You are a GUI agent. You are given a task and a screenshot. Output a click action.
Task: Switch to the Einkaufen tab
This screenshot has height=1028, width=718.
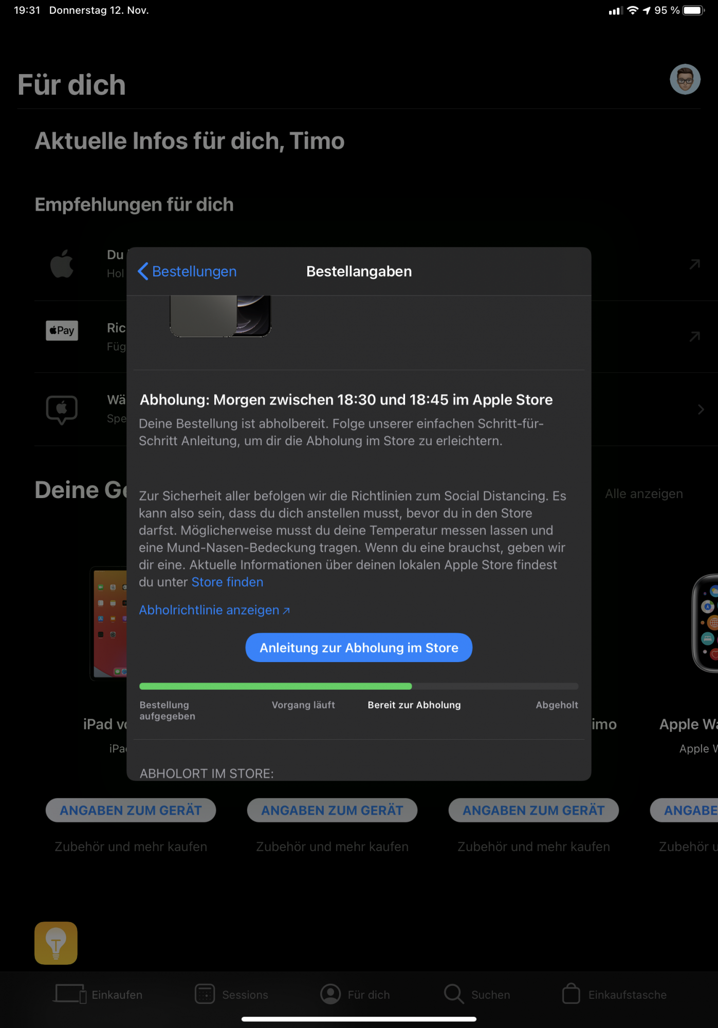click(x=98, y=995)
